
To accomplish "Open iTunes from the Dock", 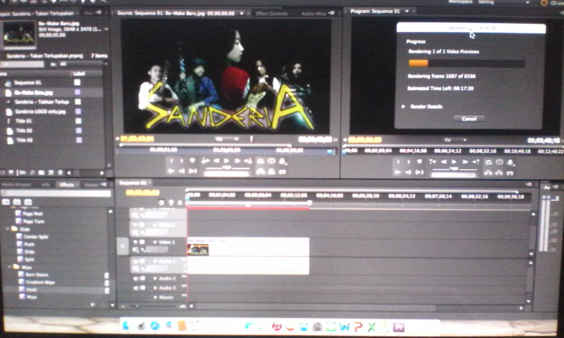I will pos(277,326).
